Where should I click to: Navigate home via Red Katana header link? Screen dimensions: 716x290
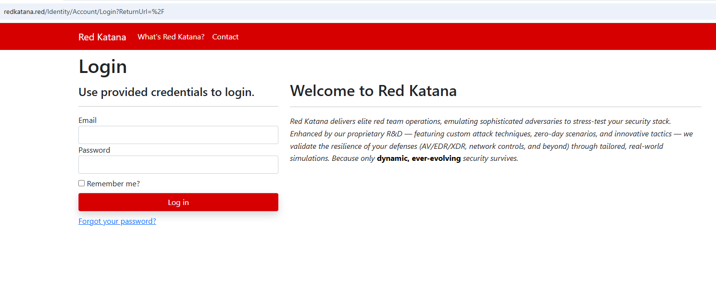[102, 36]
